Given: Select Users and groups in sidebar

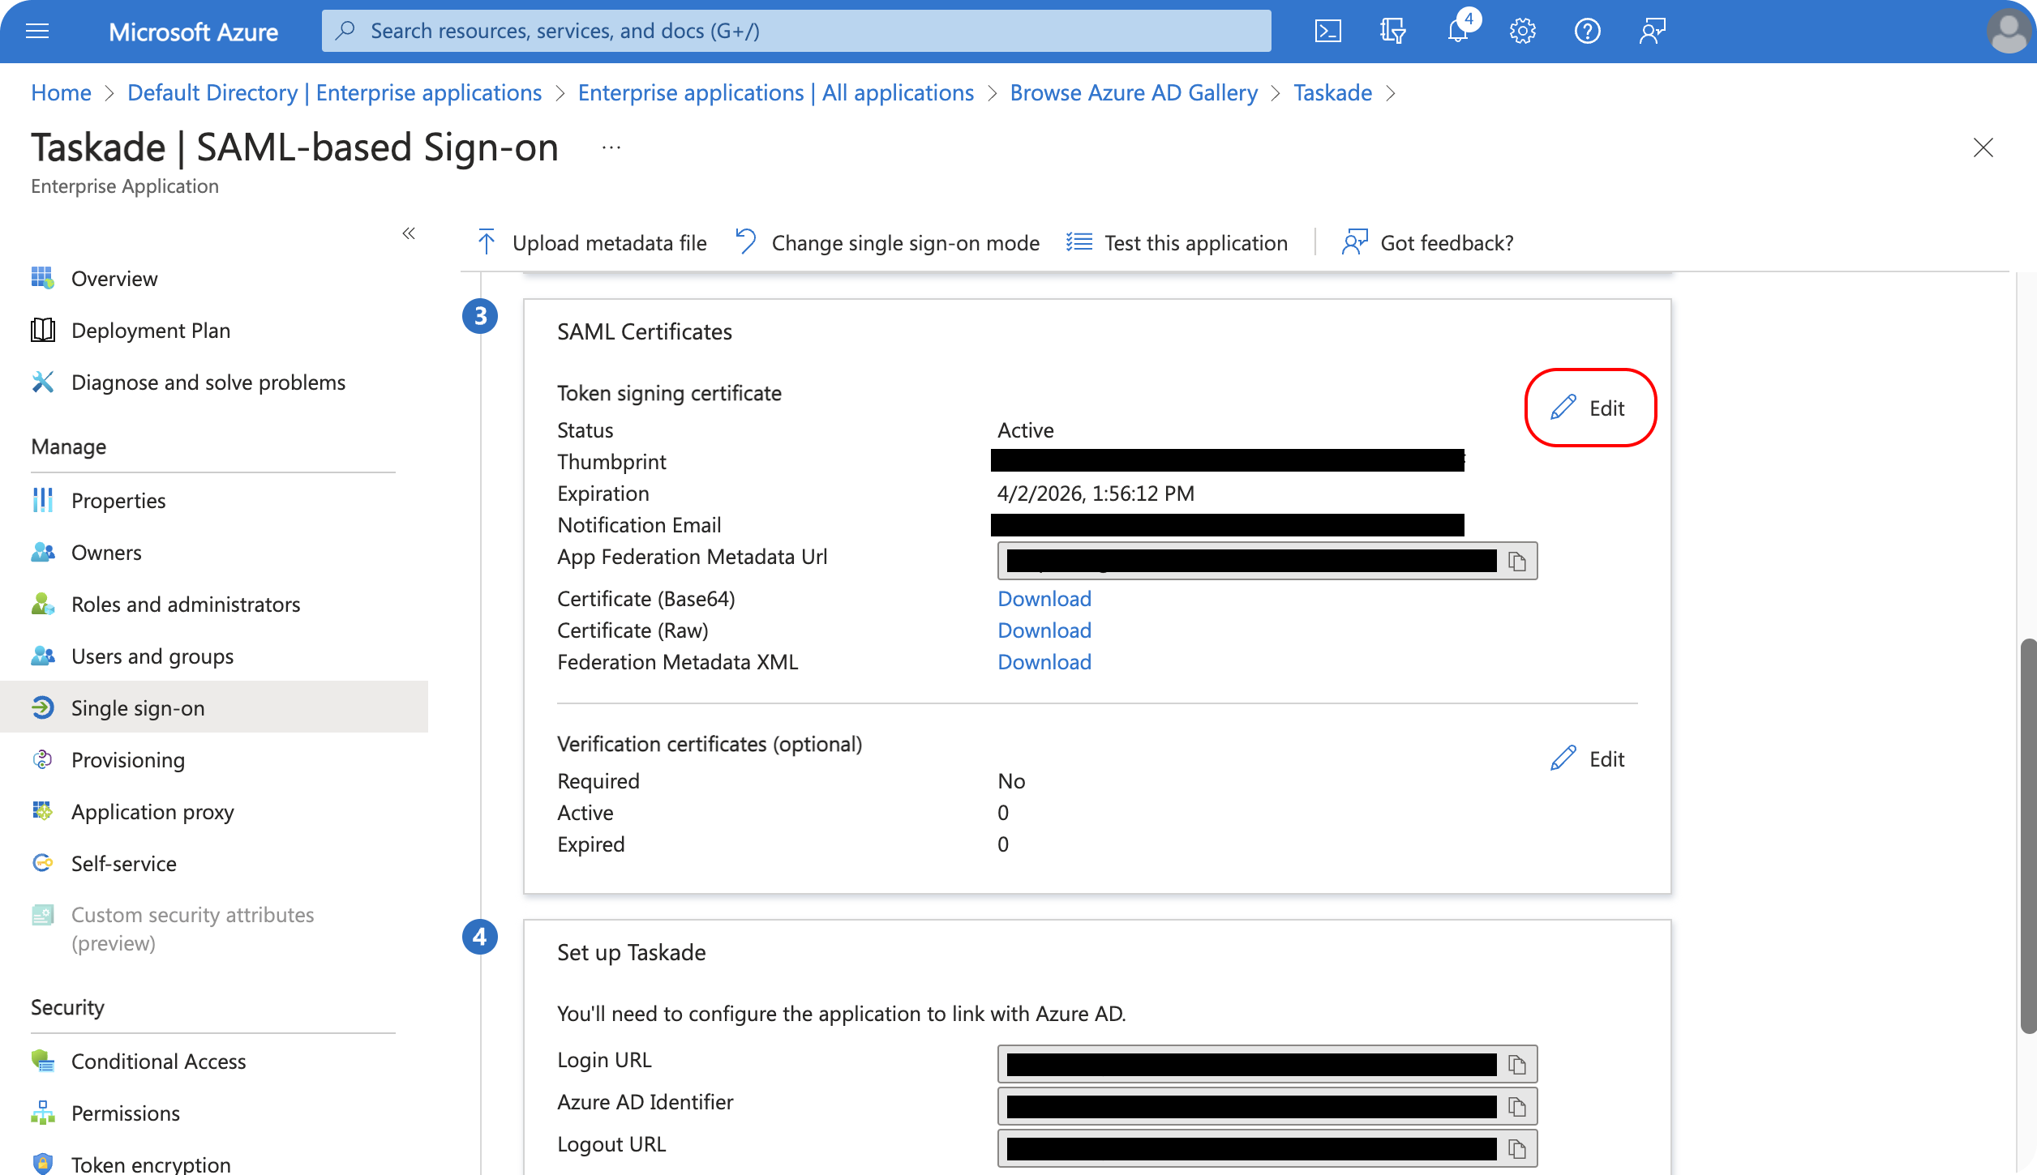Looking at the screenshot, I should click(152, 656).
